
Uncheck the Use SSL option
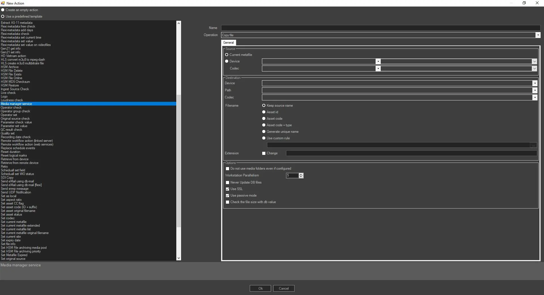click(x=227, y=189)
